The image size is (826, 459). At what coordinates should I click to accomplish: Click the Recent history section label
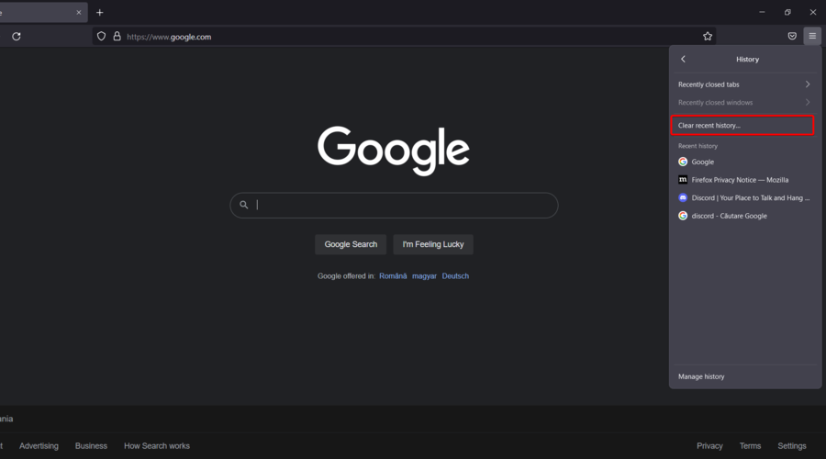click(698, 146)
